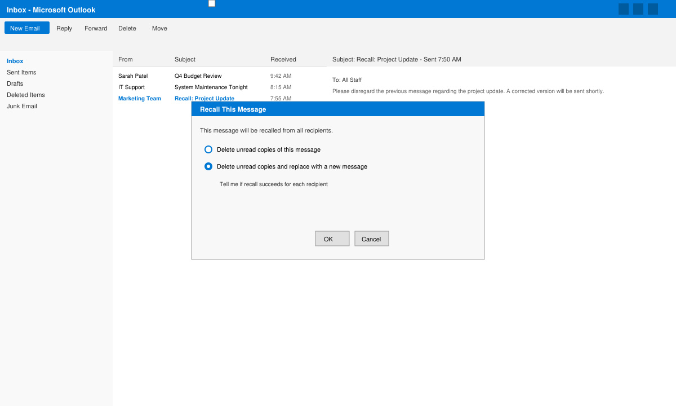This screenshot has width=676, height=406.
Task: Click the To: All Staff line
Action: click(347, 80)
